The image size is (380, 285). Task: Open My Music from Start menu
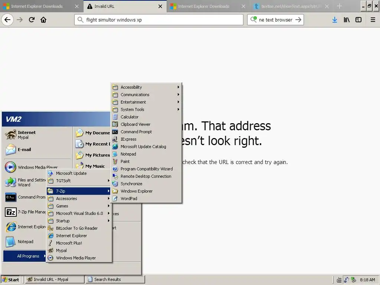click(x=92, y=166)
